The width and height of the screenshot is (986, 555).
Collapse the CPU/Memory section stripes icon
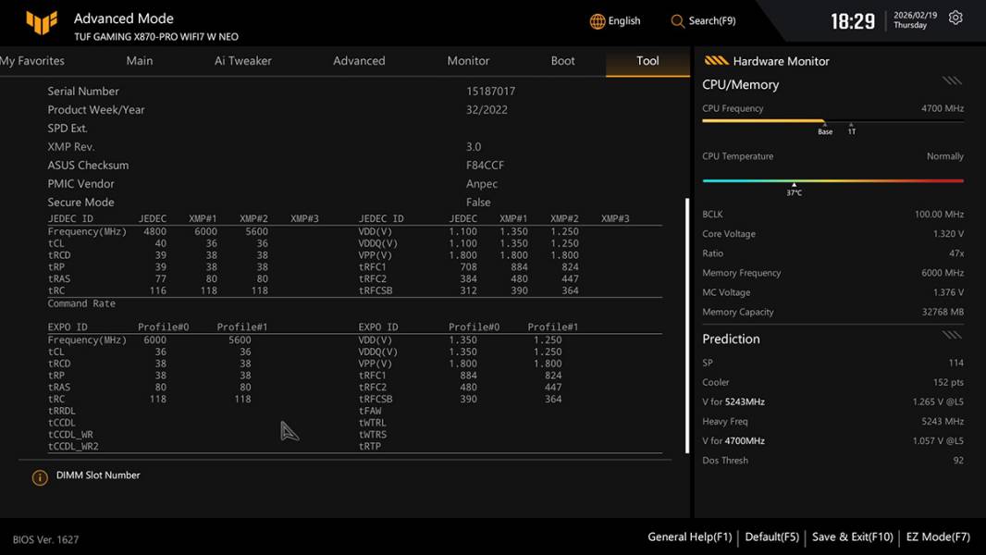click(x=952, y=81)
